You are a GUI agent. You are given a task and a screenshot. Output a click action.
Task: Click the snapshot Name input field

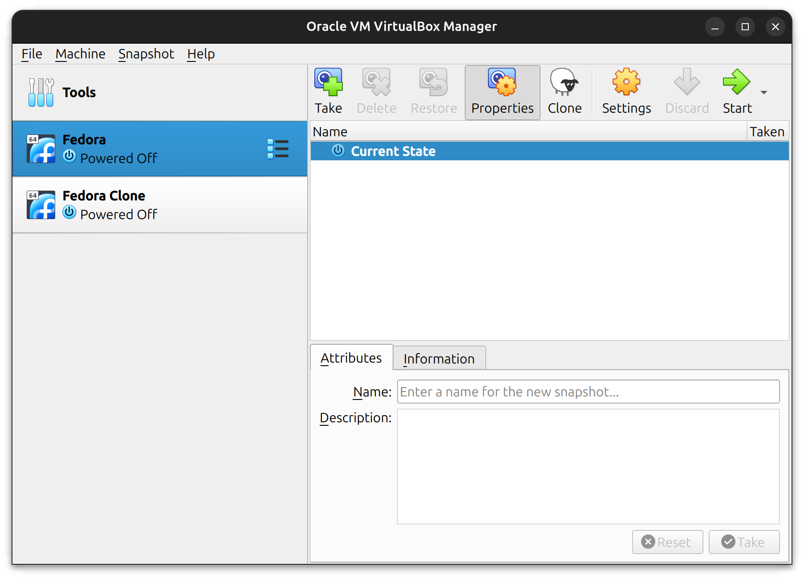[x=588, y=391]
